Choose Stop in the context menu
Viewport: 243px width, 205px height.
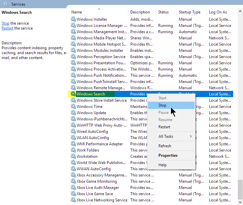[x=162, y=105]
